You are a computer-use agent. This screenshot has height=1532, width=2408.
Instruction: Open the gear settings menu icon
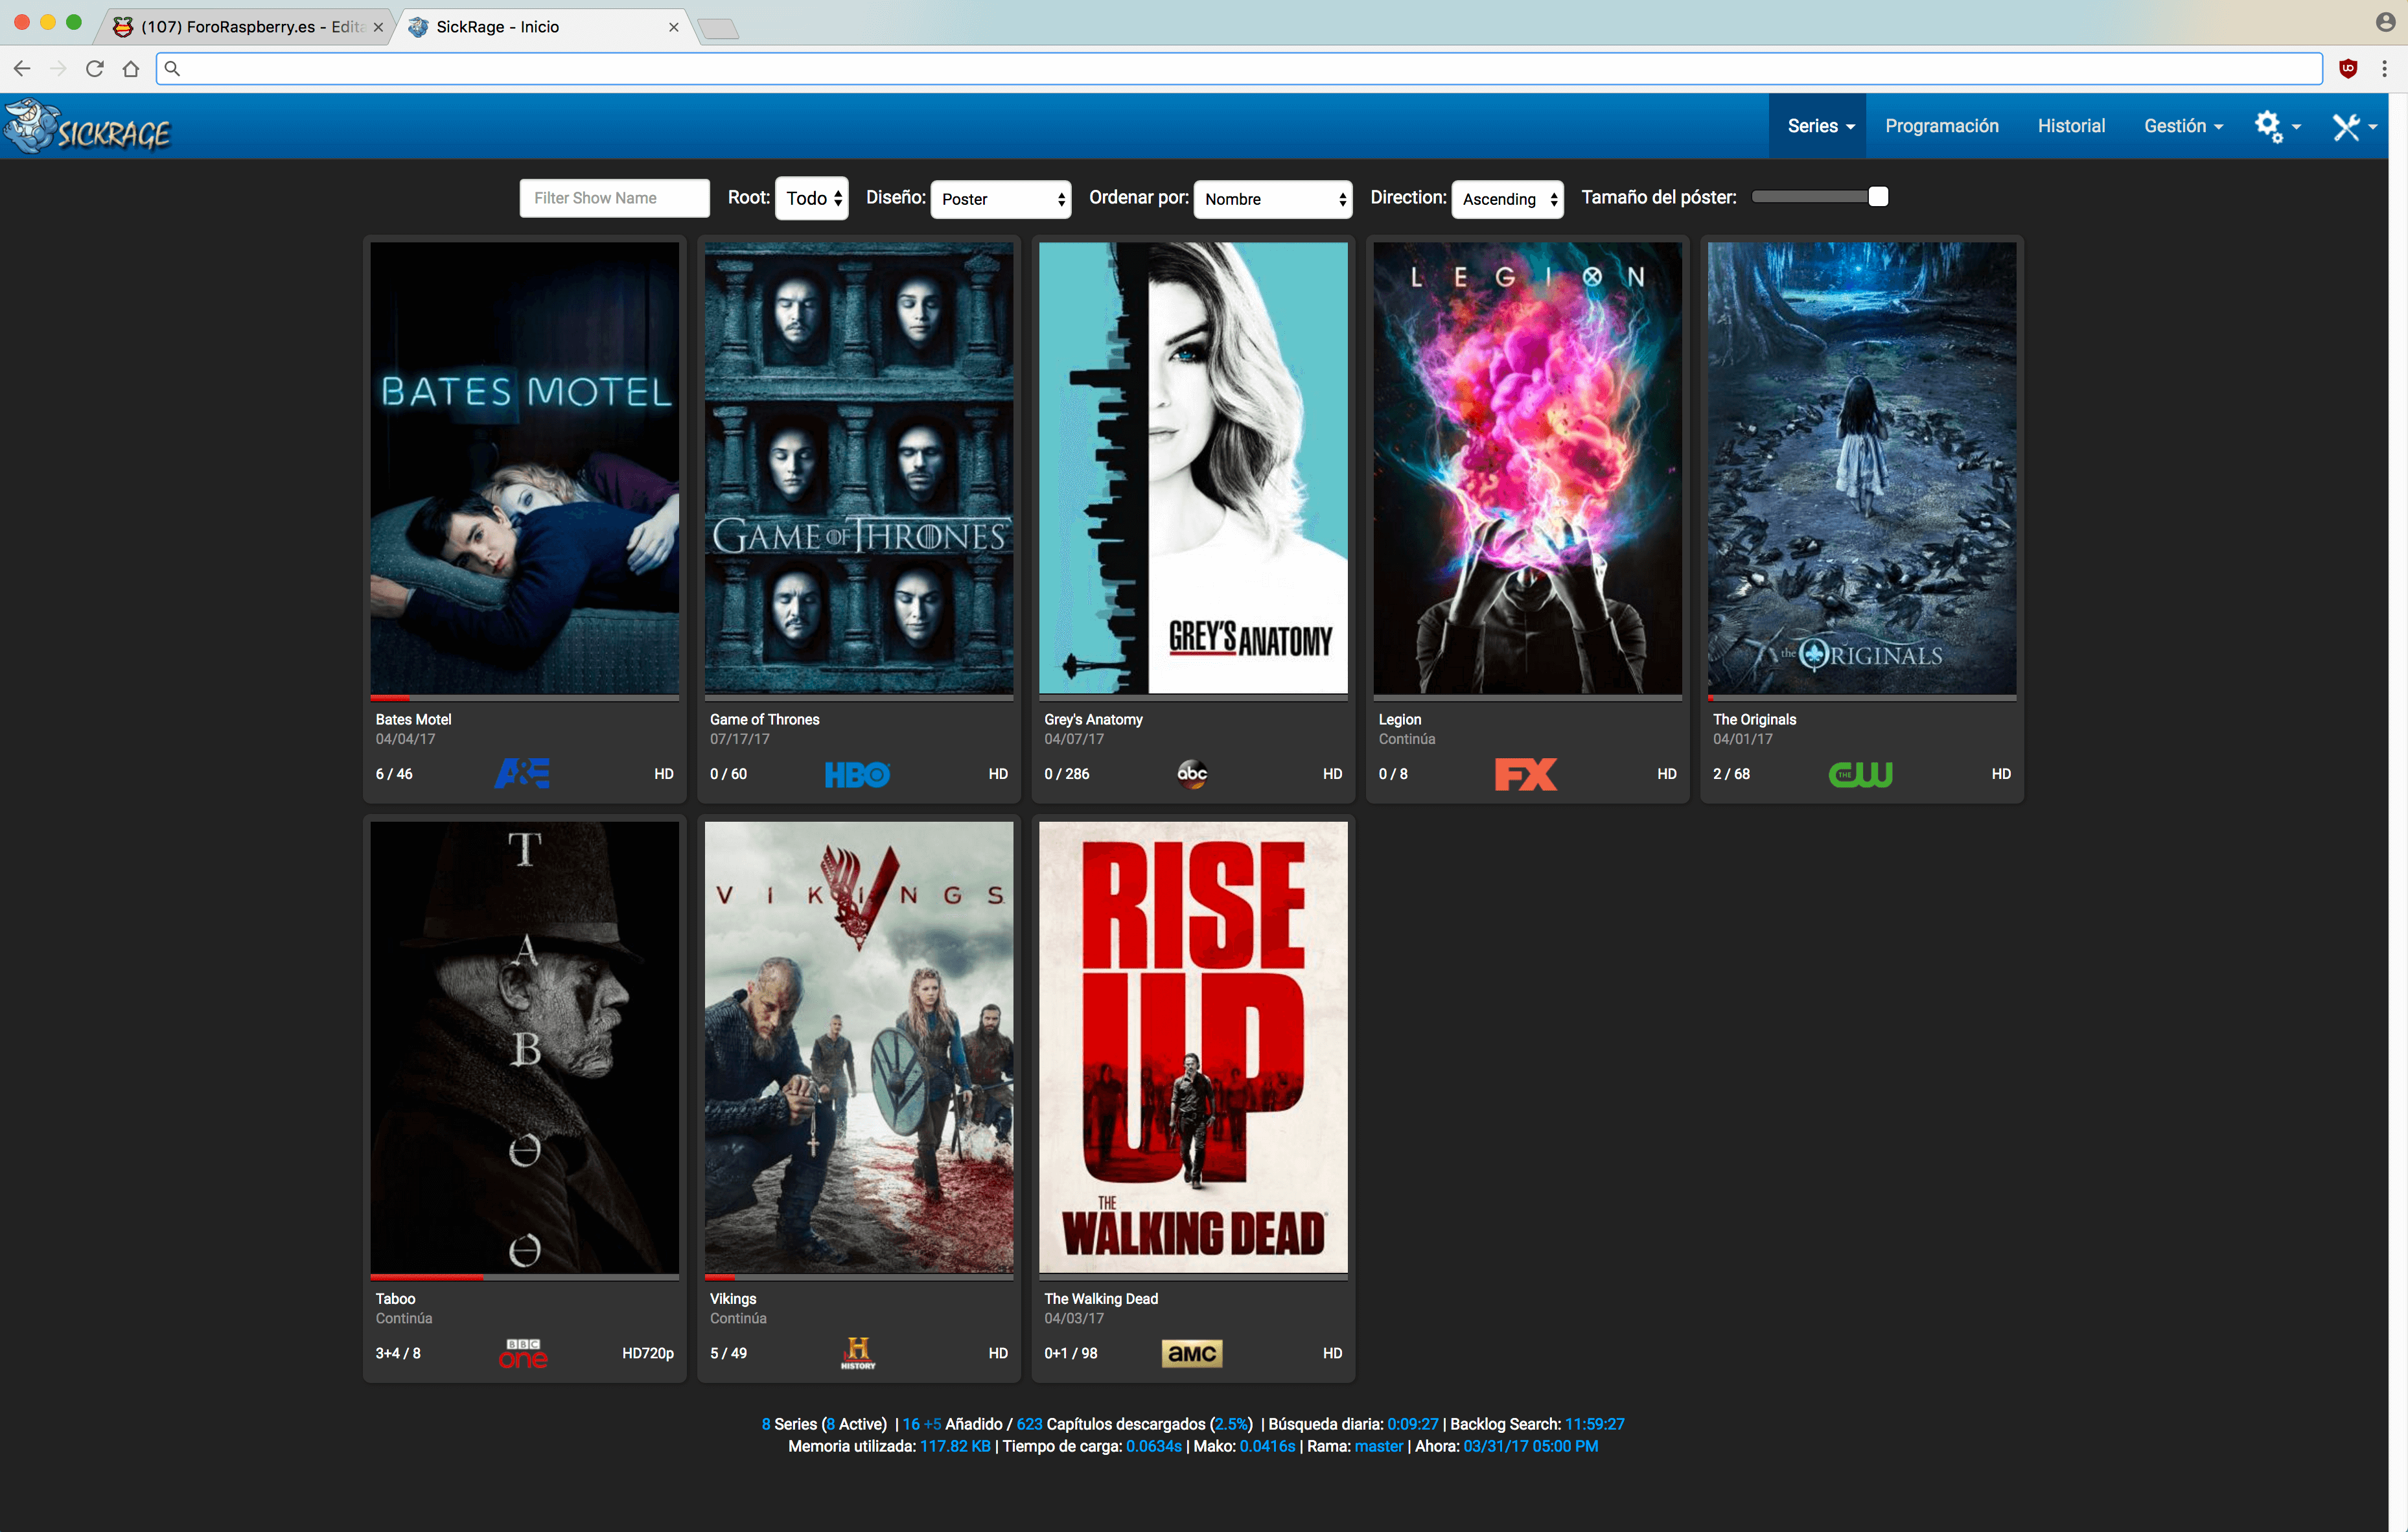pos(2268,126)
